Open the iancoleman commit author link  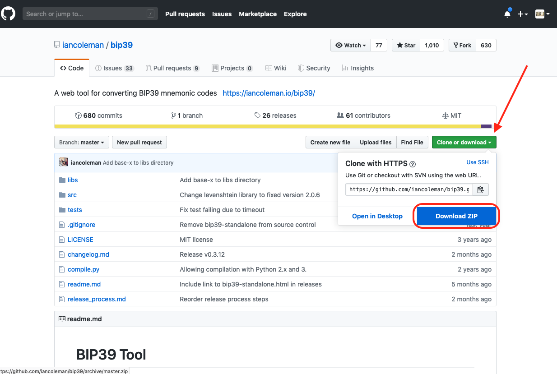pos(86,162)
